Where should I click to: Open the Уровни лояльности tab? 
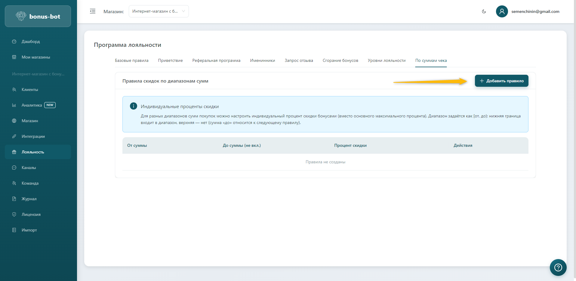pyautogui.click(x=387, y=61)
